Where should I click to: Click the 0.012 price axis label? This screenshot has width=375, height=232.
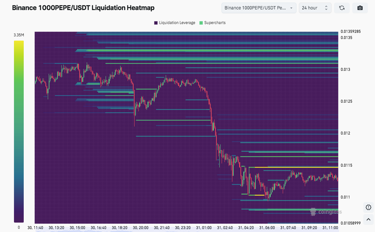345,133
